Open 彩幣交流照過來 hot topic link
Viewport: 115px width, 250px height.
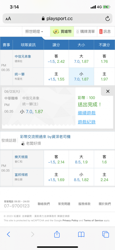coord(45,137)
